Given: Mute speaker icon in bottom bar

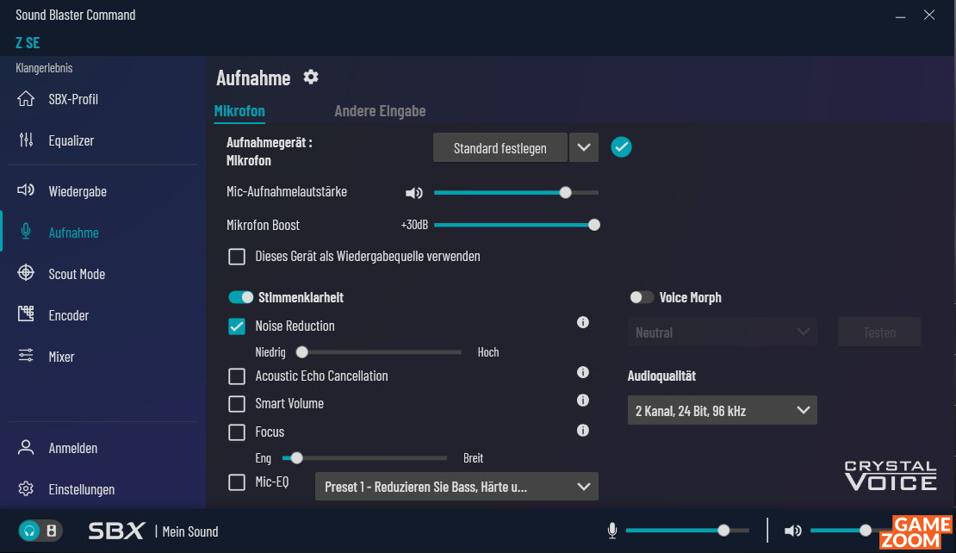Looking at the screenshot, I should point(792,531).
